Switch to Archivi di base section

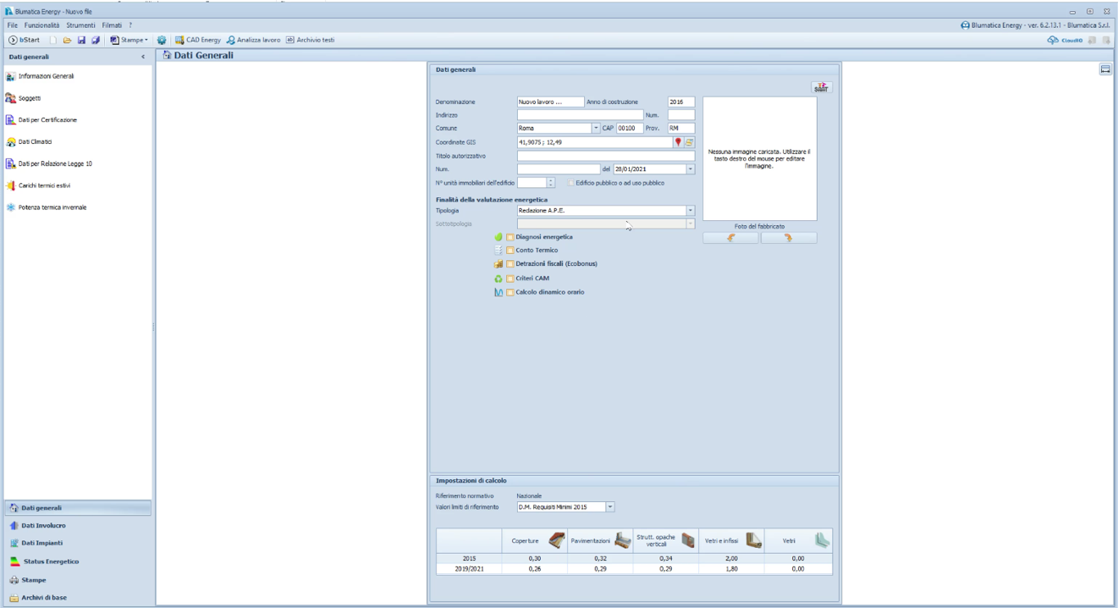[x=77, y=598]
